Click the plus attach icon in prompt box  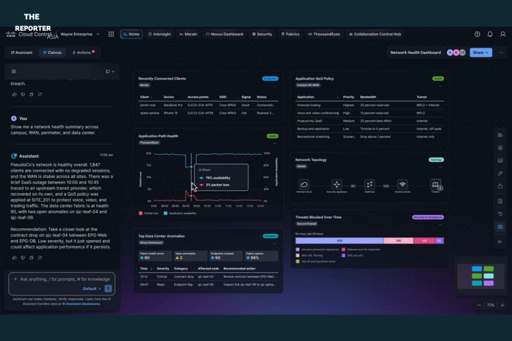tap(15, 279)
